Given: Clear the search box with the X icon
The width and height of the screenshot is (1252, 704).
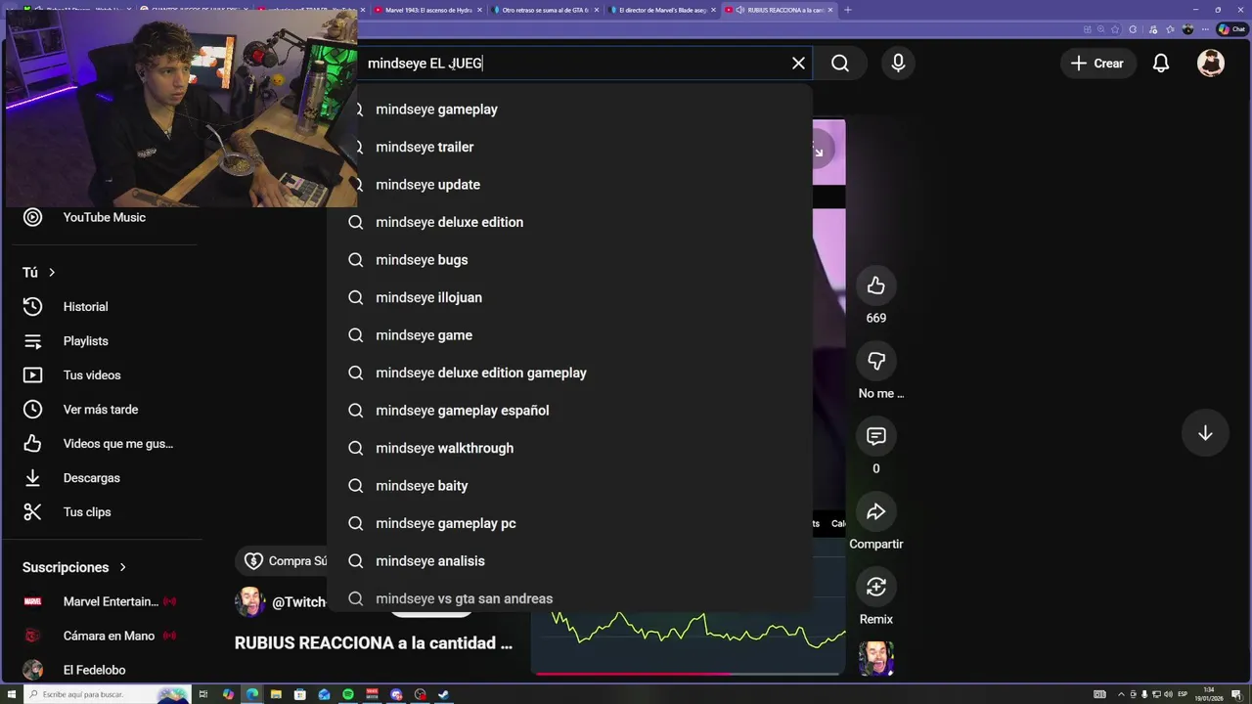Looking at the screenshot, I should [798, 63].
